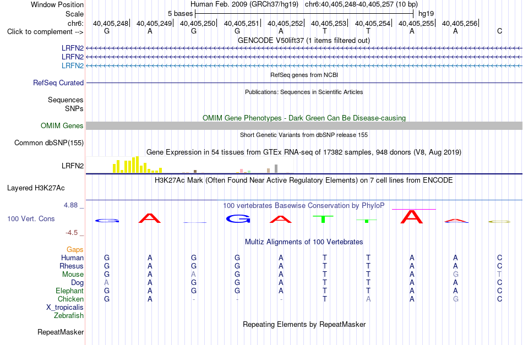The image size is (523, 345).
Task: Click the hg19 label beside the scale bar
Action: click(x=426, y=14)
